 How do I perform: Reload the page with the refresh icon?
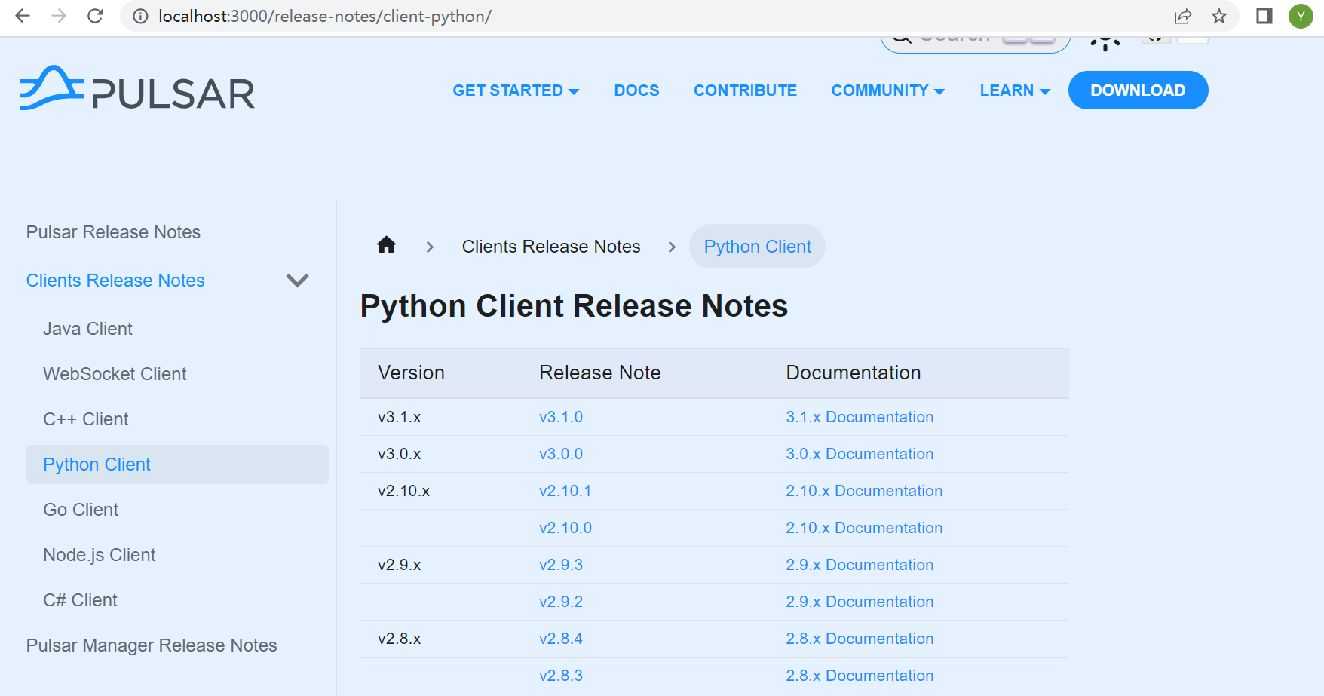[x=95, y=16]
